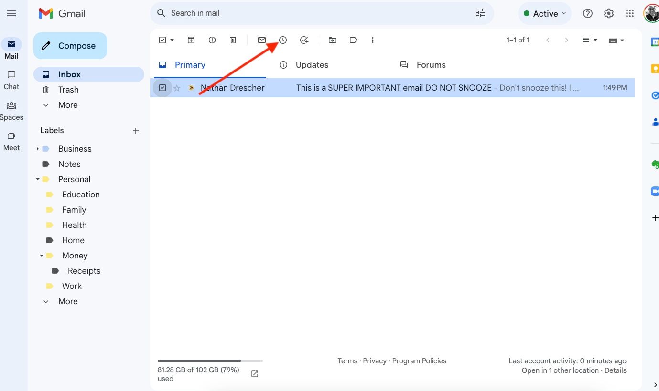Click the Snooze clock icon

tap(283, 40)
